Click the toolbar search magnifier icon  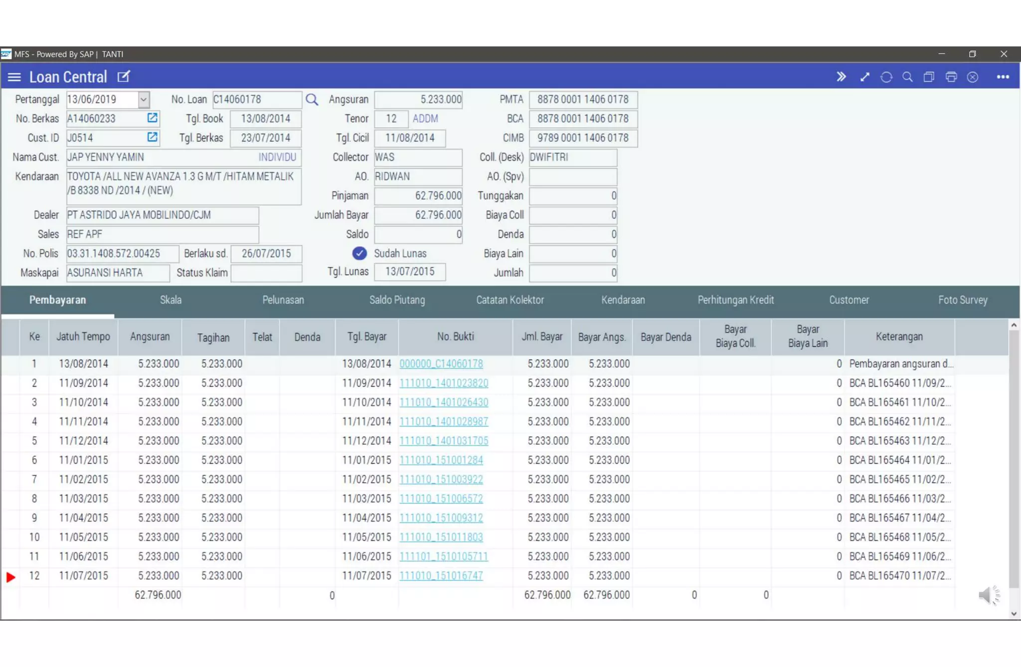(907, 77)
